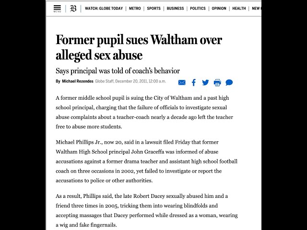Viewport: 307px width, 230px height.
Task: Click subheadline about principal and coach
Action: 118,71
